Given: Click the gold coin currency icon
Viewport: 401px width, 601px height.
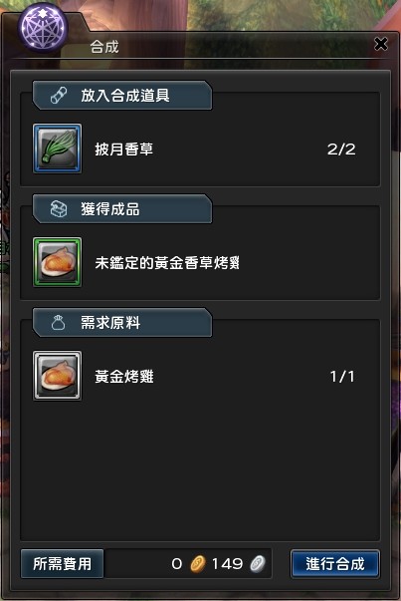Looking at the screenshot, I should coord(198,564).
